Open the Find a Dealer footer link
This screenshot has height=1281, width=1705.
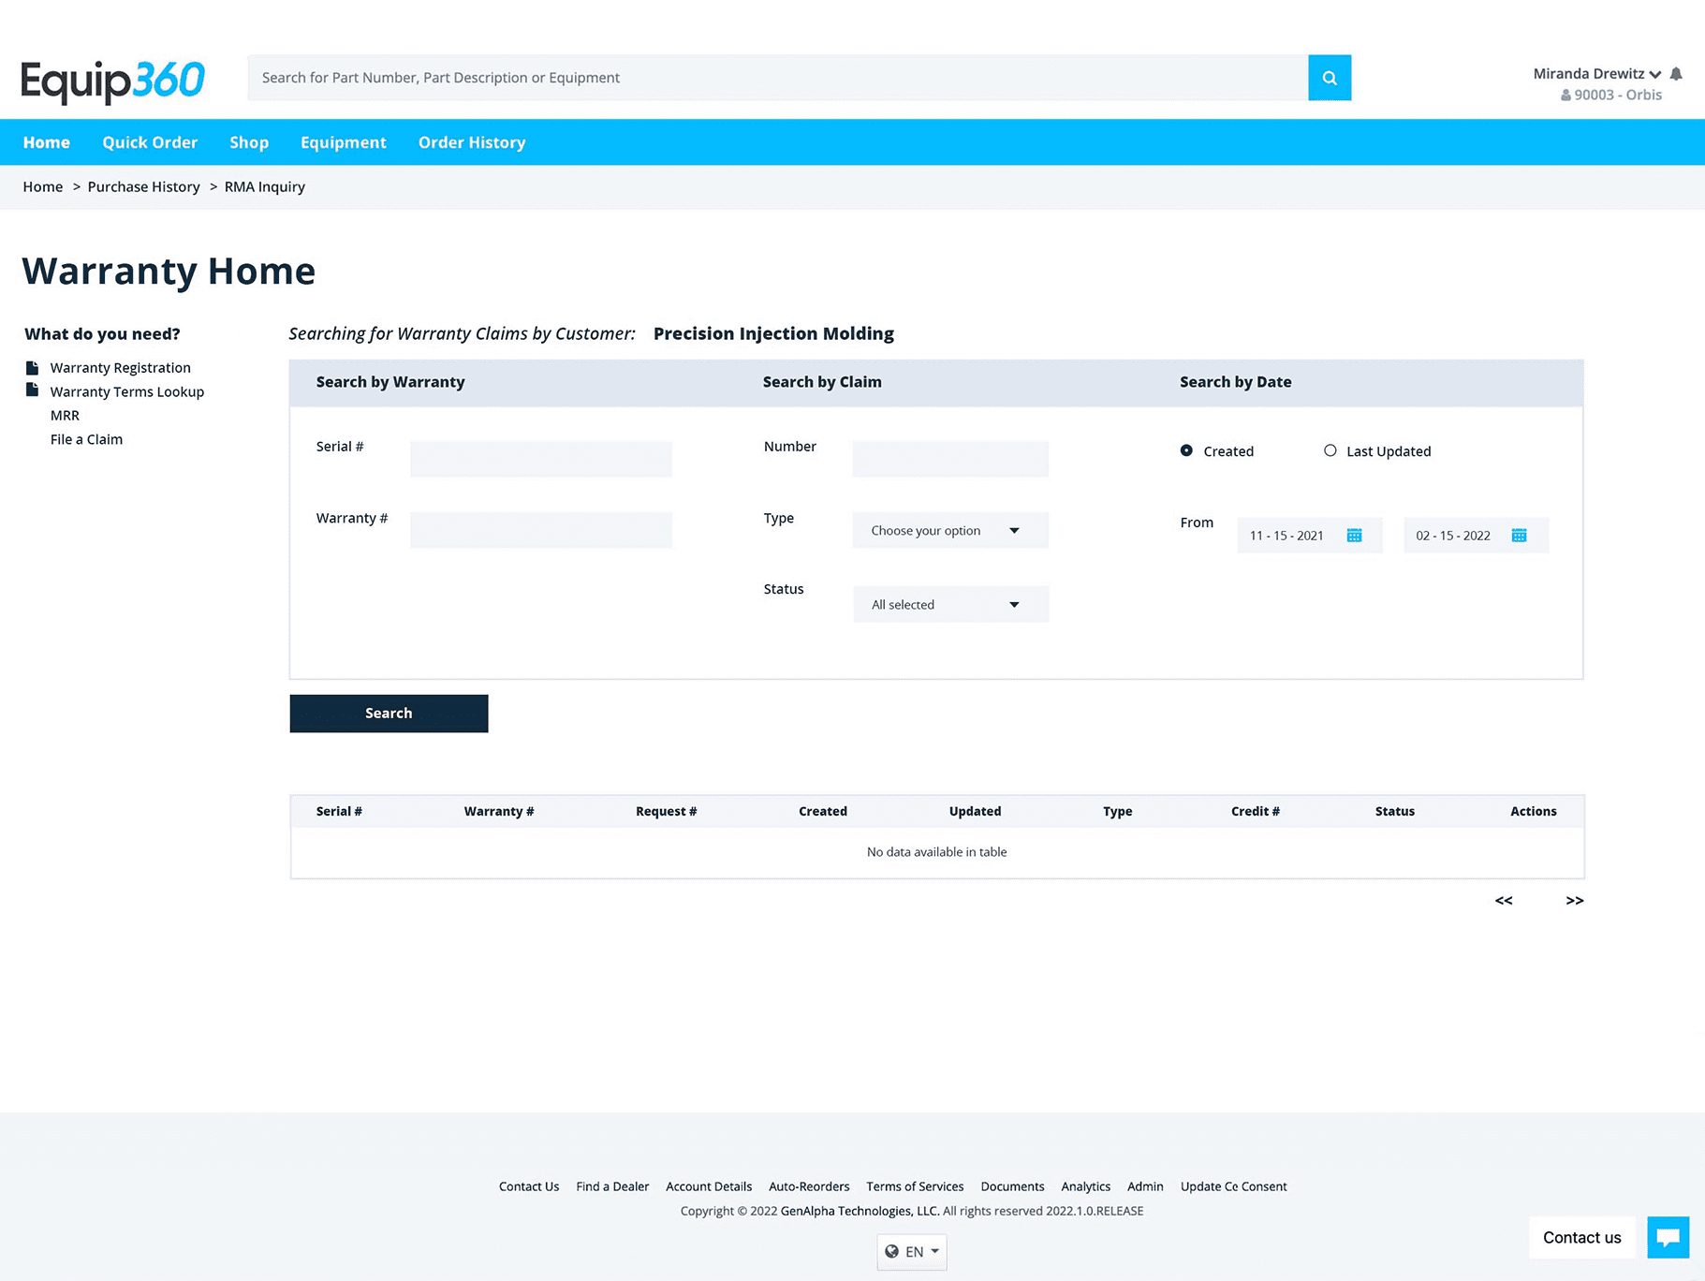(x=612, y=1186)
